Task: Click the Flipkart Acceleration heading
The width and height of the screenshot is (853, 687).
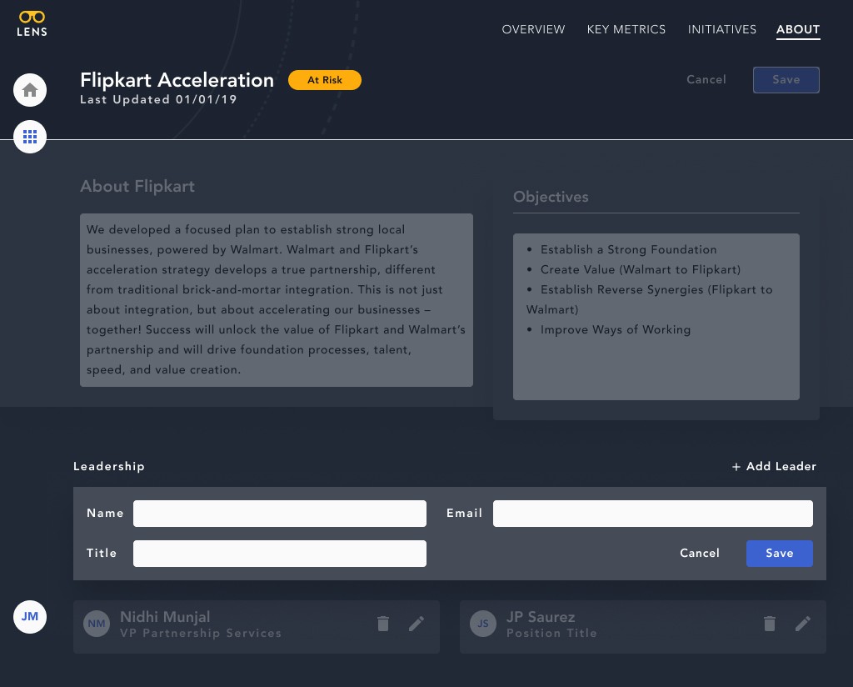Action: pos(177,80)
